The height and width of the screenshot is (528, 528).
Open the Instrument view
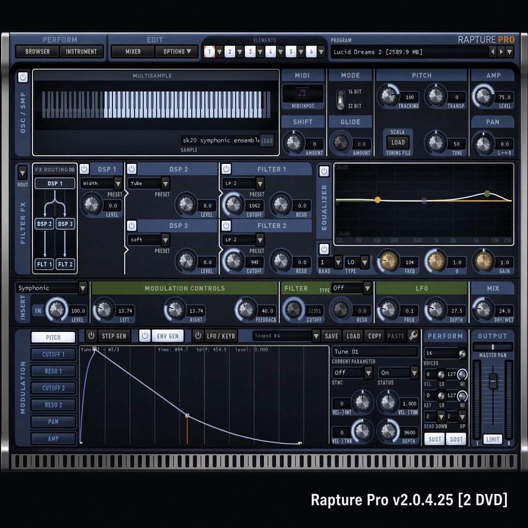(x=81, y=52)
